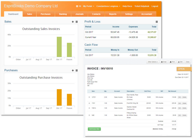Click drag handle icon for item 1272Y

pyautogui.click(x=89, y=97)
